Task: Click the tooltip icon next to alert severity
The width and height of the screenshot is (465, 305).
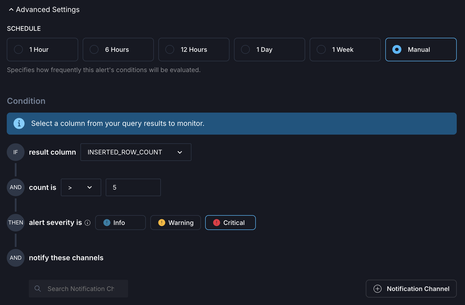Action: (87, 223)
